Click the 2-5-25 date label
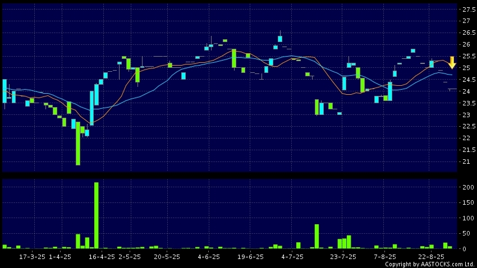The height and width of the screenshot is (268, 477). pyautogui.click(x=130, y=257)
